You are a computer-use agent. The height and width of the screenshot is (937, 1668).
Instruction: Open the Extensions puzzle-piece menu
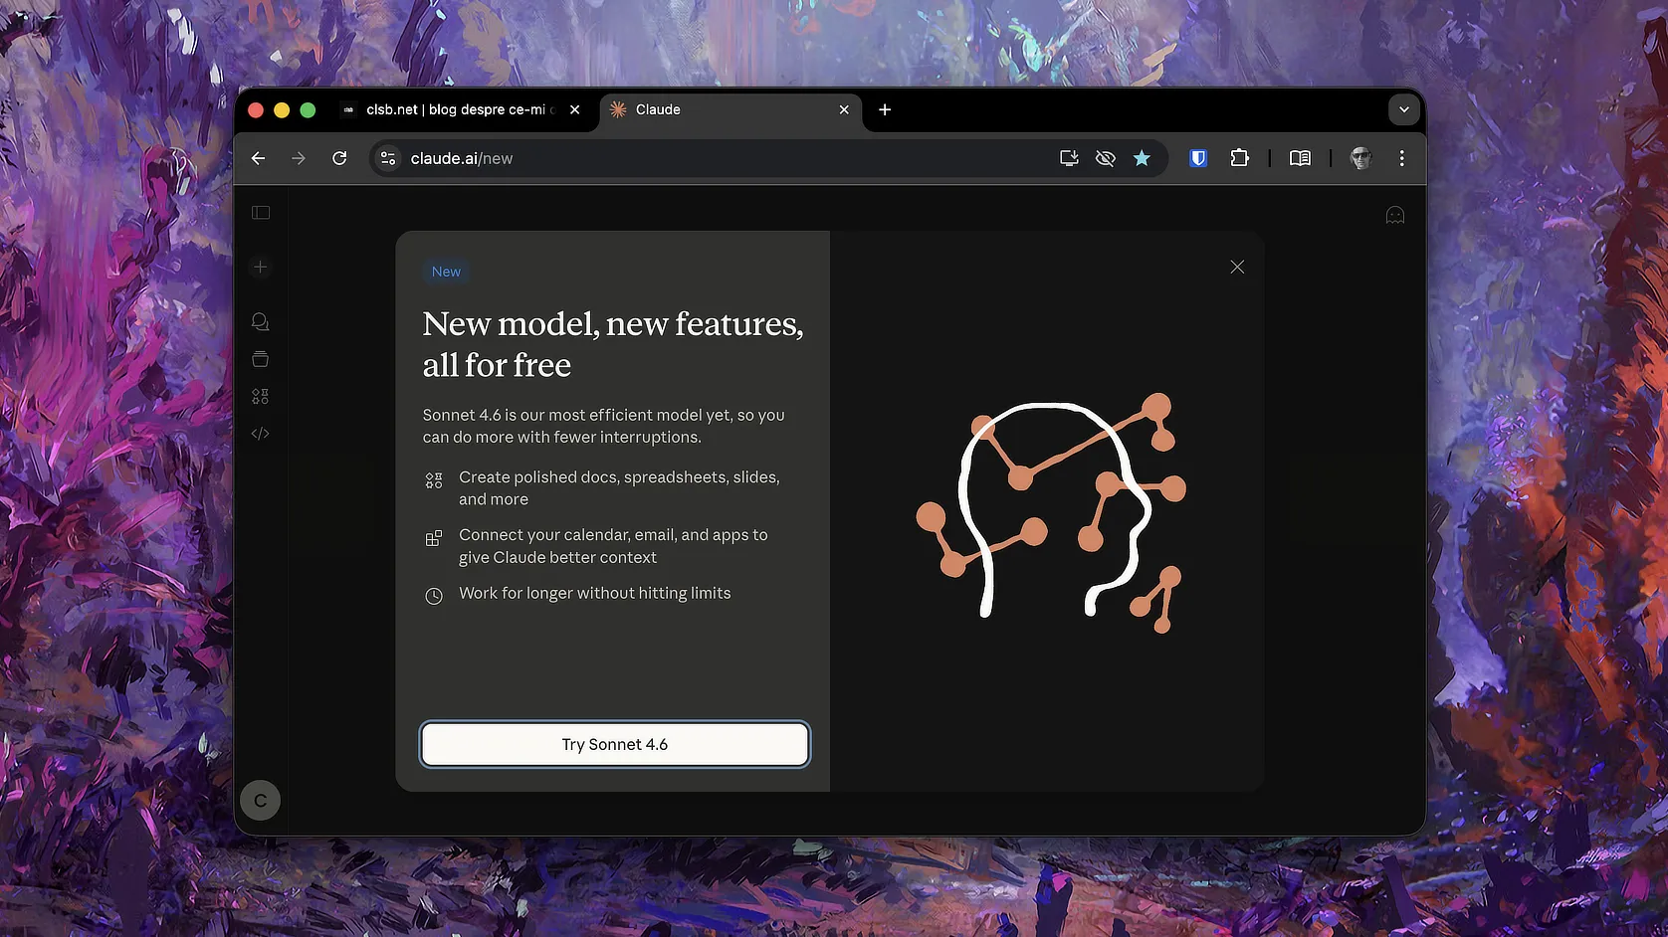[x=1239, y=158]
